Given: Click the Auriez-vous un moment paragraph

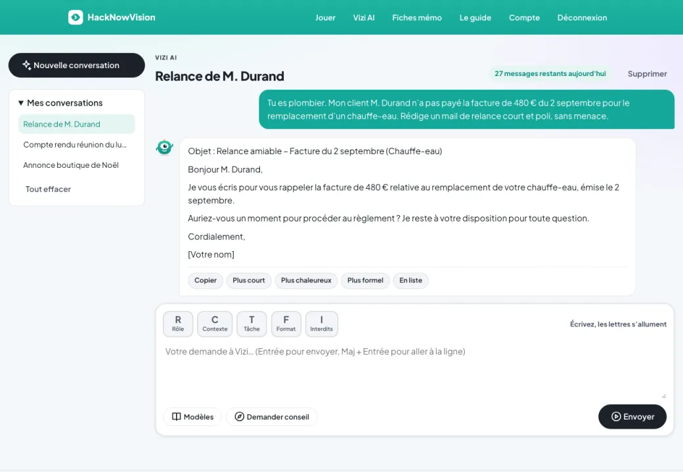Looking at the screenshot, I should click(388, 218).
